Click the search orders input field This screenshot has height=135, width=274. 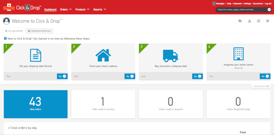click(x=242, y=10)
